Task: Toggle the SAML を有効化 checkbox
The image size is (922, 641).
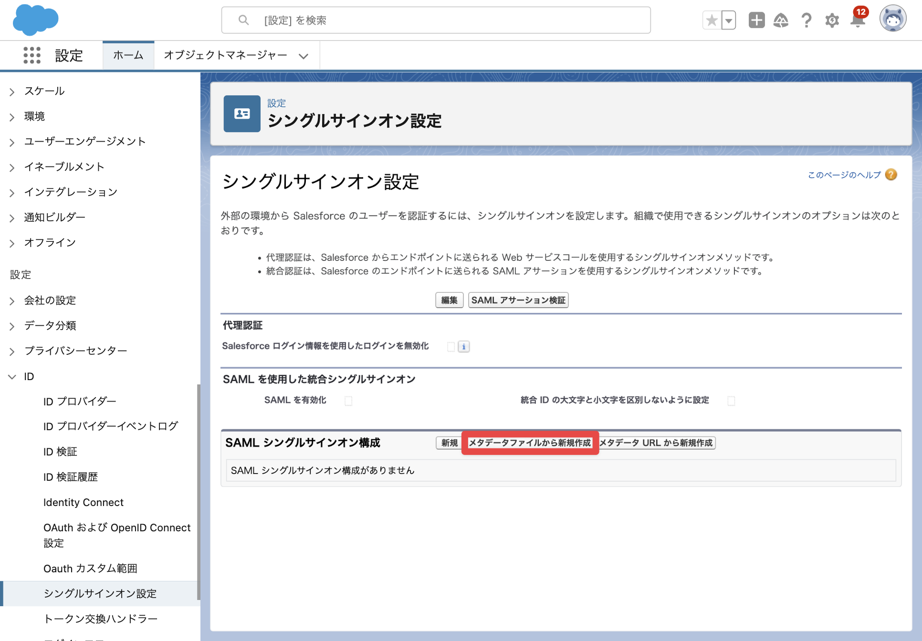Action: 348,401
